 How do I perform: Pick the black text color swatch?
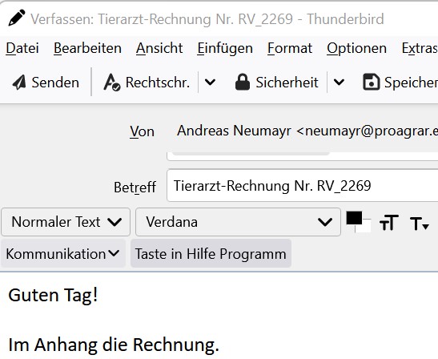coord(354,218)
